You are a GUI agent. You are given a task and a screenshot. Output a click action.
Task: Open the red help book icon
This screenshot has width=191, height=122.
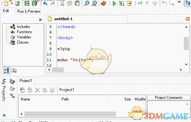[x=103, y=3]
